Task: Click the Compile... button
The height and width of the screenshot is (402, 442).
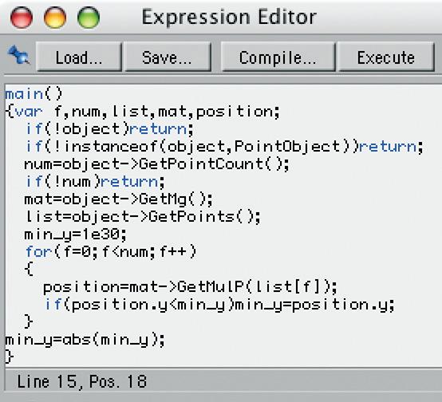Action: [278, 57]
